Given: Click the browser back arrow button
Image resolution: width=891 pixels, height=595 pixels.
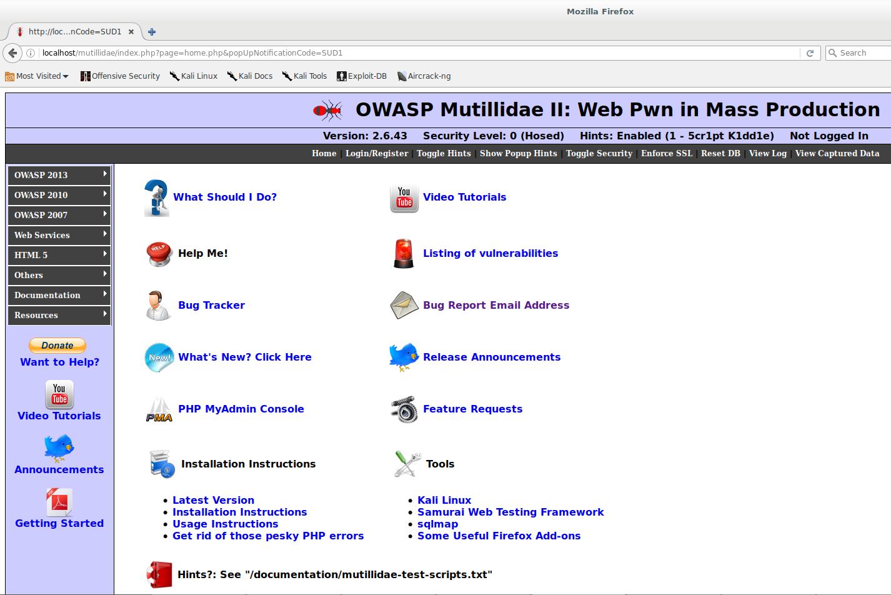Looking at the screenshot, I should click(12, 53).
